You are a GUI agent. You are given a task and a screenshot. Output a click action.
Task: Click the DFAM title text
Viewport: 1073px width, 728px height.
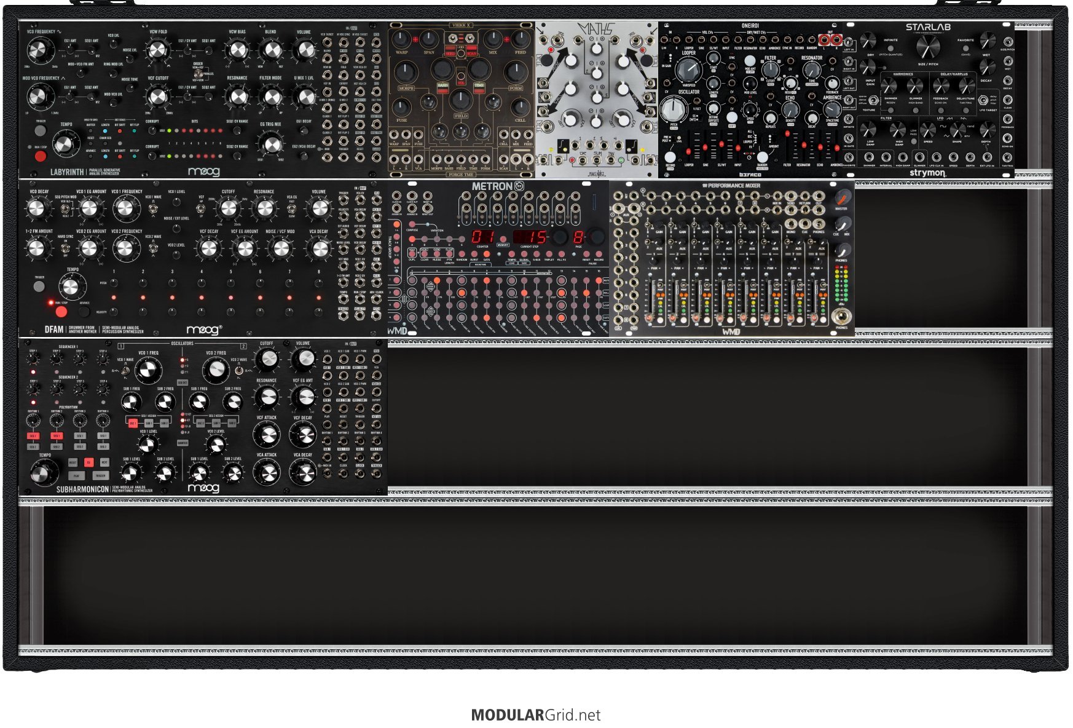tap(54, 330)
